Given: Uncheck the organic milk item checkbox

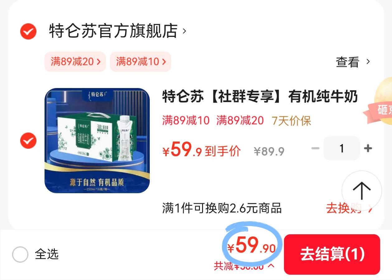Looking at the screenshot, I should (28, 141).
